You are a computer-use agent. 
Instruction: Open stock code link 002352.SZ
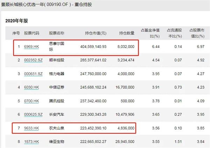(33, 60)
